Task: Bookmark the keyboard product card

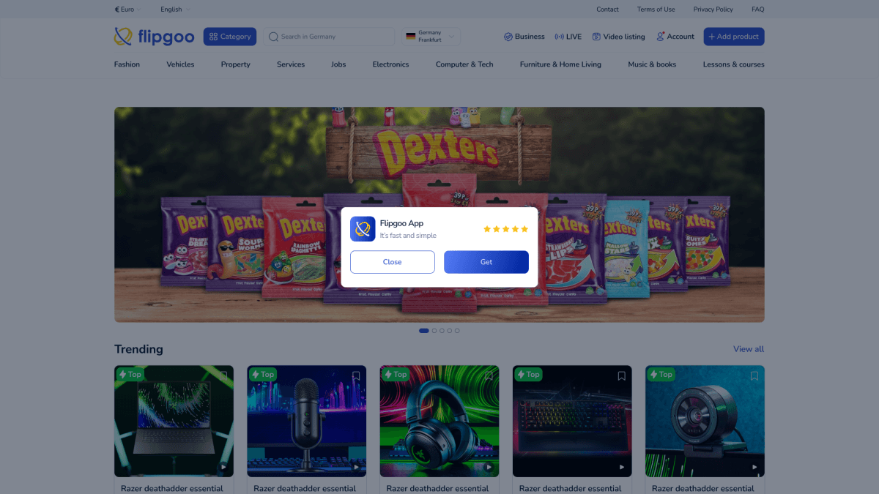Action: (x=621, y=376)
